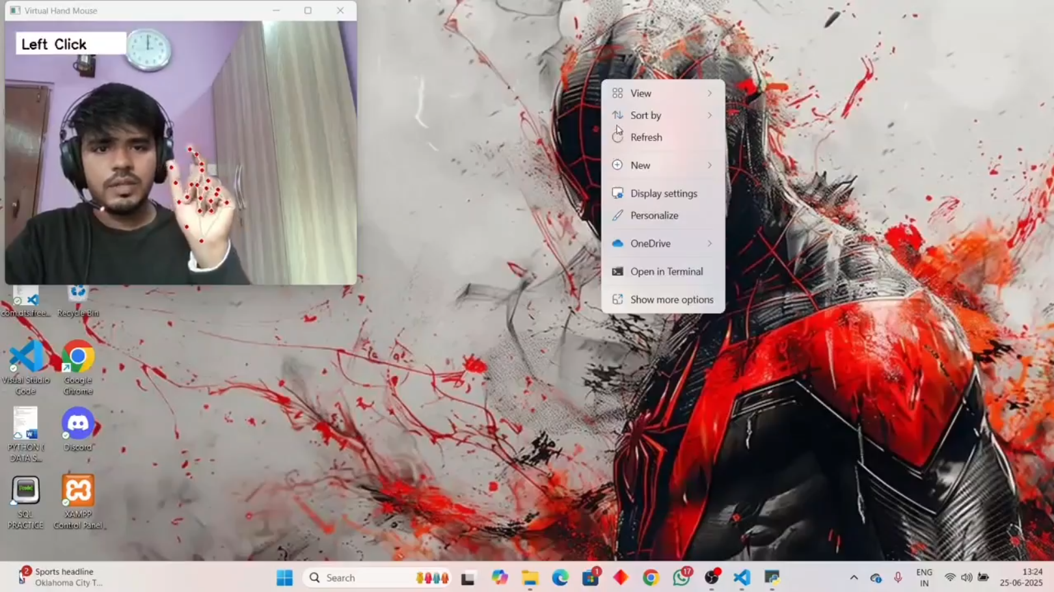Open Display settings from context menu
This screenshot has width=1054, height=592.
pos(663,193)
